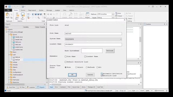The width and height of the screenshot is (173, 97).
Task: Click the Linux ribbon icon
Action: coord(116,13)
